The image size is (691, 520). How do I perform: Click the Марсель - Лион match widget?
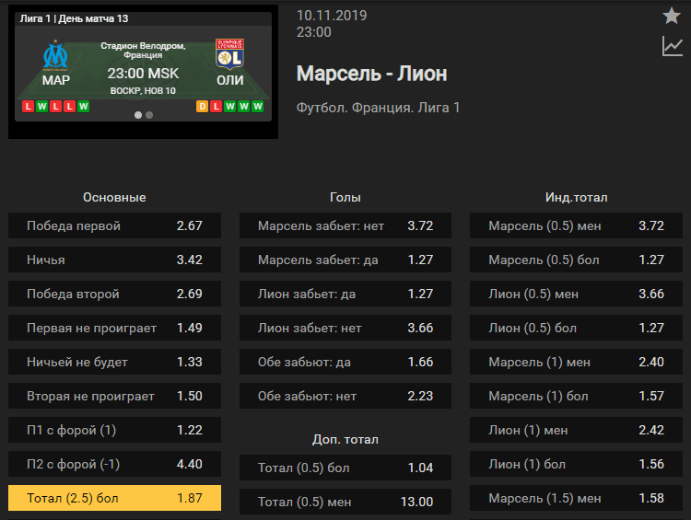[143, 67]
